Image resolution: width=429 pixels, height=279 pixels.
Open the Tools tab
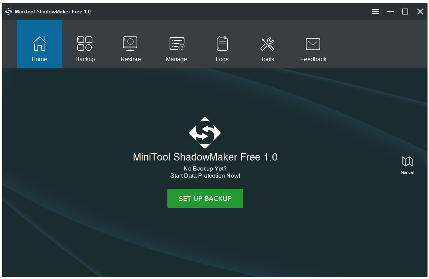[267, 44]
